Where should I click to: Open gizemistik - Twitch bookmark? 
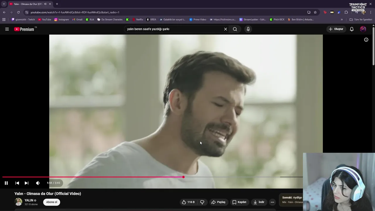[23, 20]
